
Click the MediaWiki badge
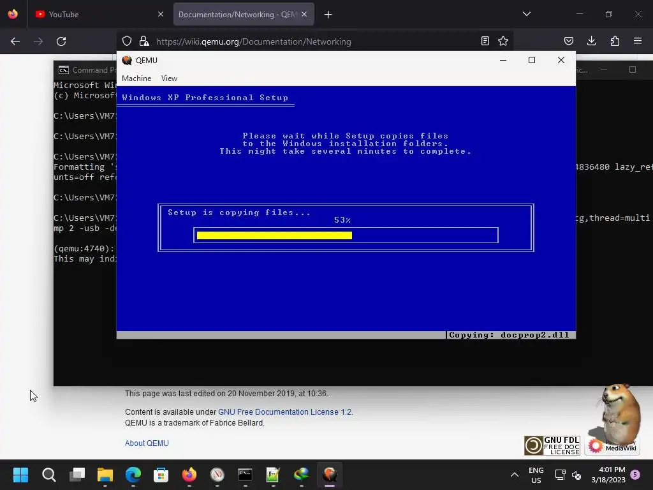[612, 446]
